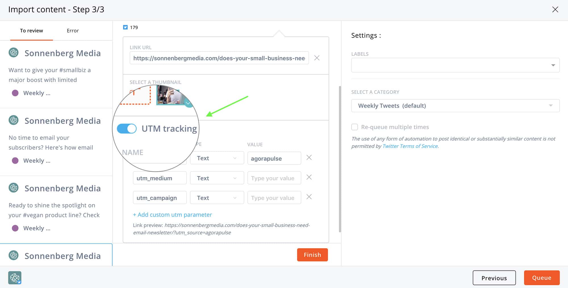The height and width of the screenshot is (288, 568).
Task: Click the utm_medium name field
Action: tap(160, 178)
